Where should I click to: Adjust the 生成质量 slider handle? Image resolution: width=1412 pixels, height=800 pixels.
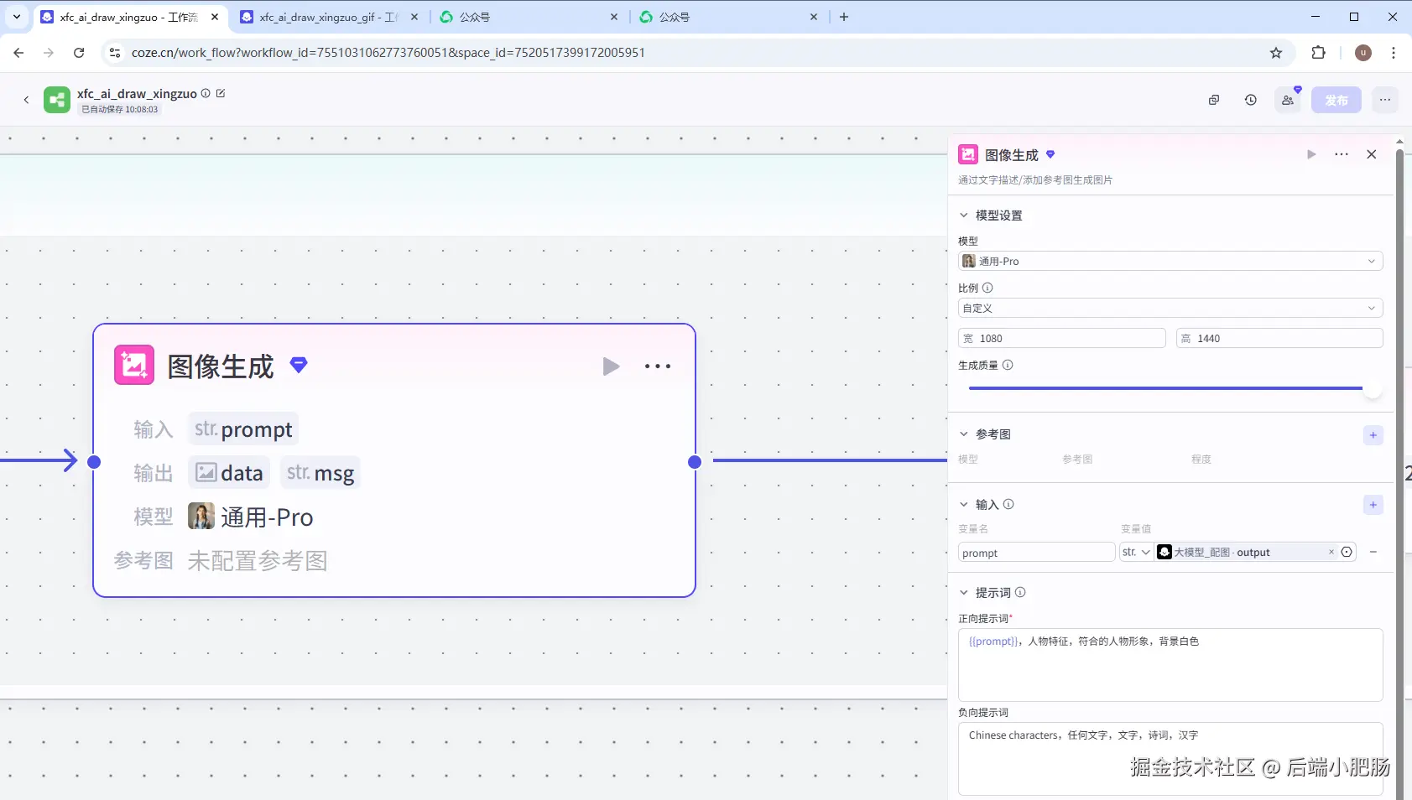point(1373,388)
